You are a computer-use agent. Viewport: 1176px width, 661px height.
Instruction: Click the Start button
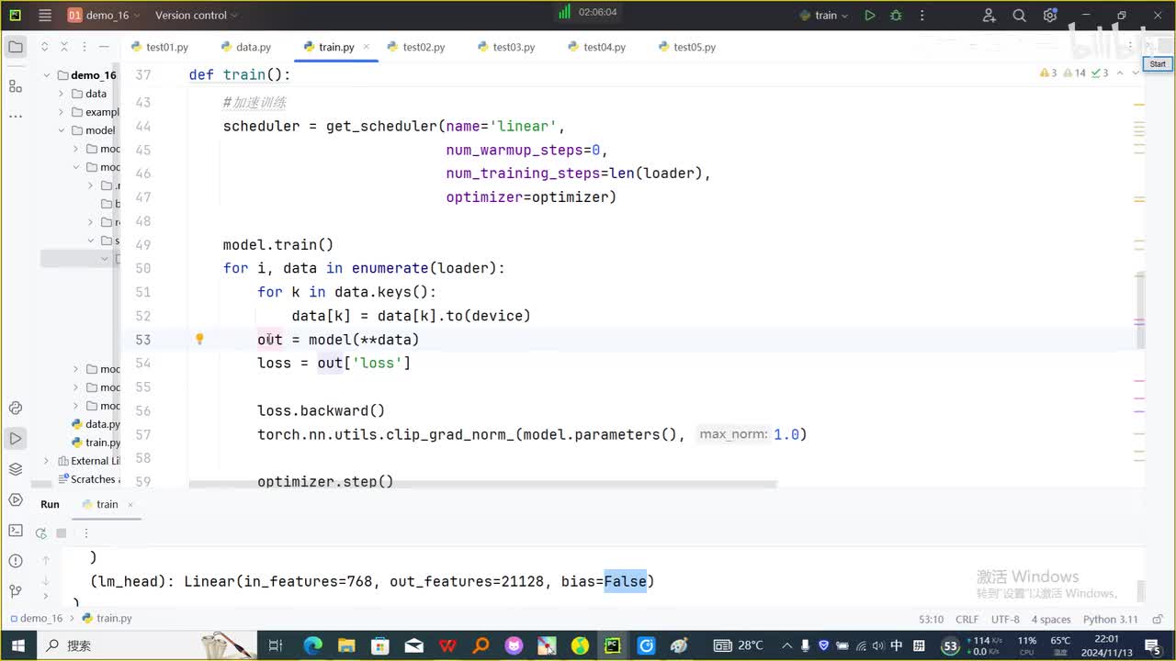coord(1157,64)
